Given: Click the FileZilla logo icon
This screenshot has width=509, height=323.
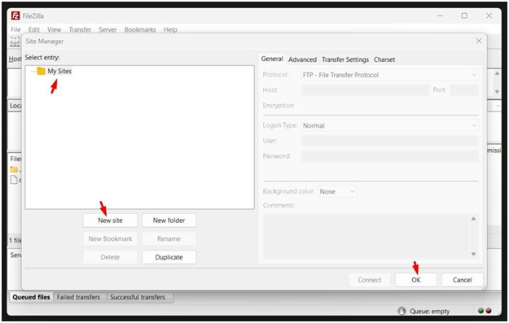Looking at the screenshot, I should tap(15, 15).
